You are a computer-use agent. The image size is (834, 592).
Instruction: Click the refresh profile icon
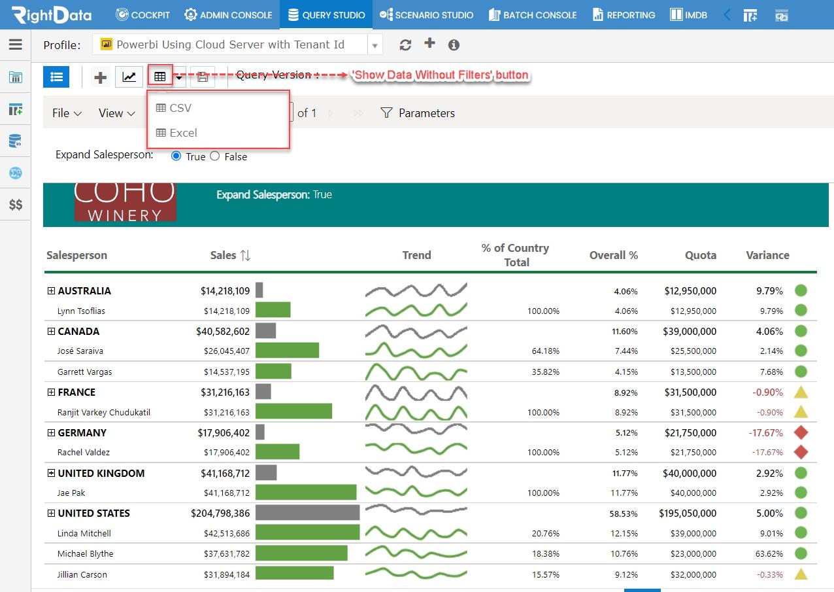click(405, 44)
